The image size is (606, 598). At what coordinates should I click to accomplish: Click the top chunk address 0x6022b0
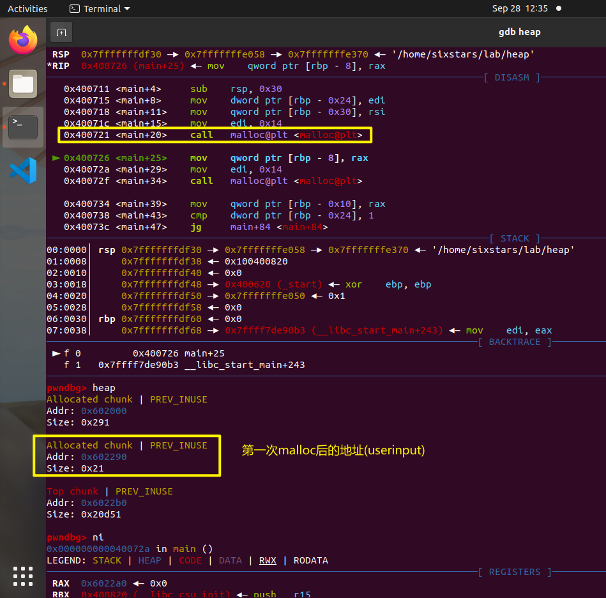tap(104, 503)
